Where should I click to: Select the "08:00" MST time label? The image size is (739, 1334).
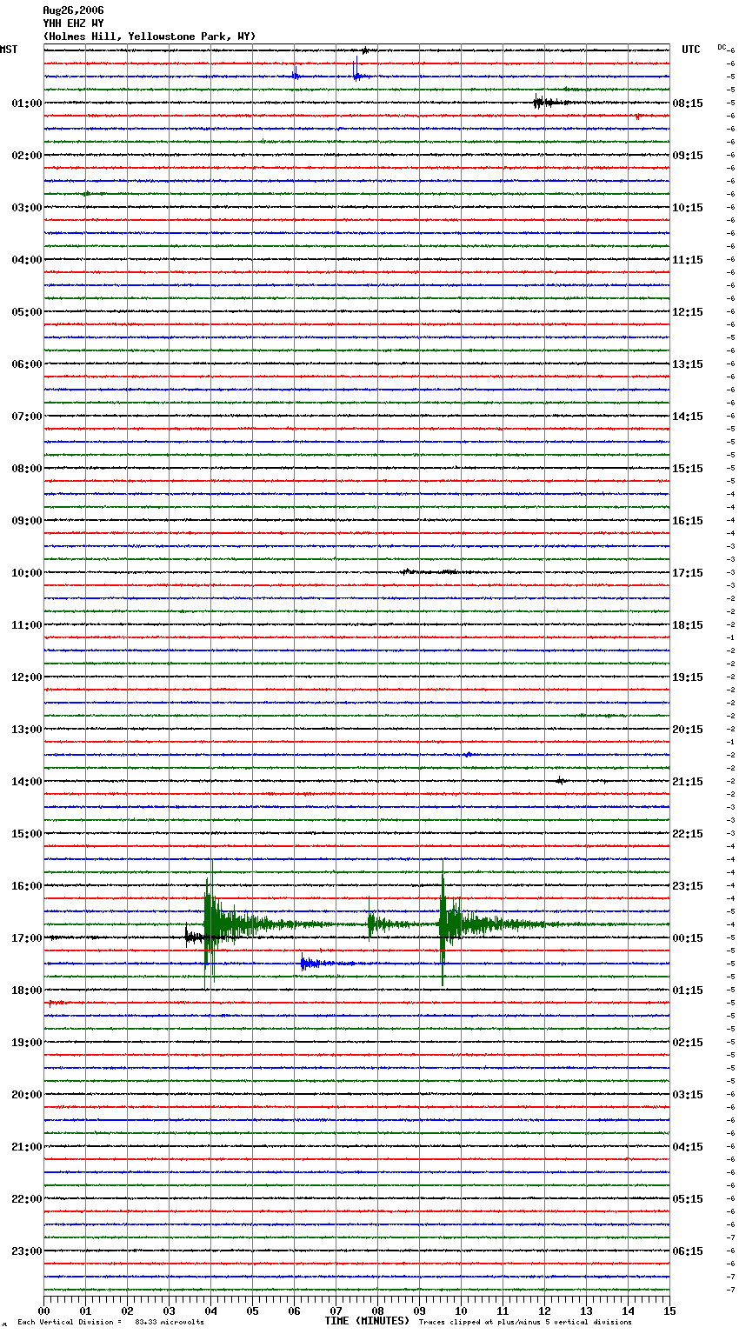pyautogui.click(x=27, y=469)
